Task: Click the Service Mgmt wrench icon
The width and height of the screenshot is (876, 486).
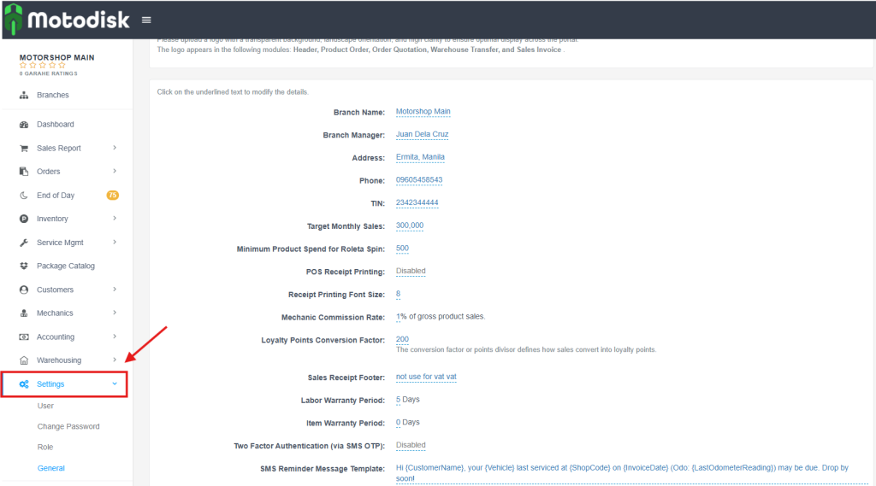Action: (x=24, y=243)
